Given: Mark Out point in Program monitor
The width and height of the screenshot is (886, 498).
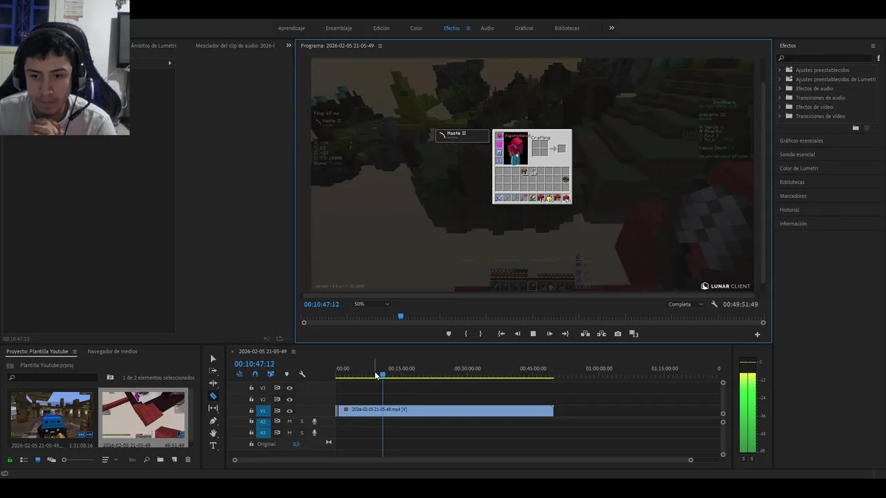Looking at the screenshot, I should (x=480, y=334).
